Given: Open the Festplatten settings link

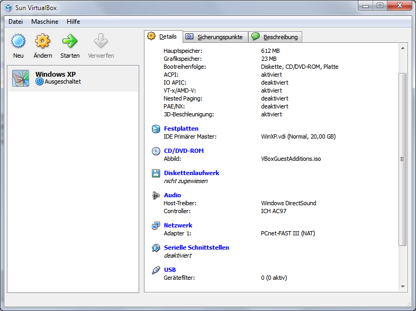Looking at the screenshot, I should [x=181, y=129].
